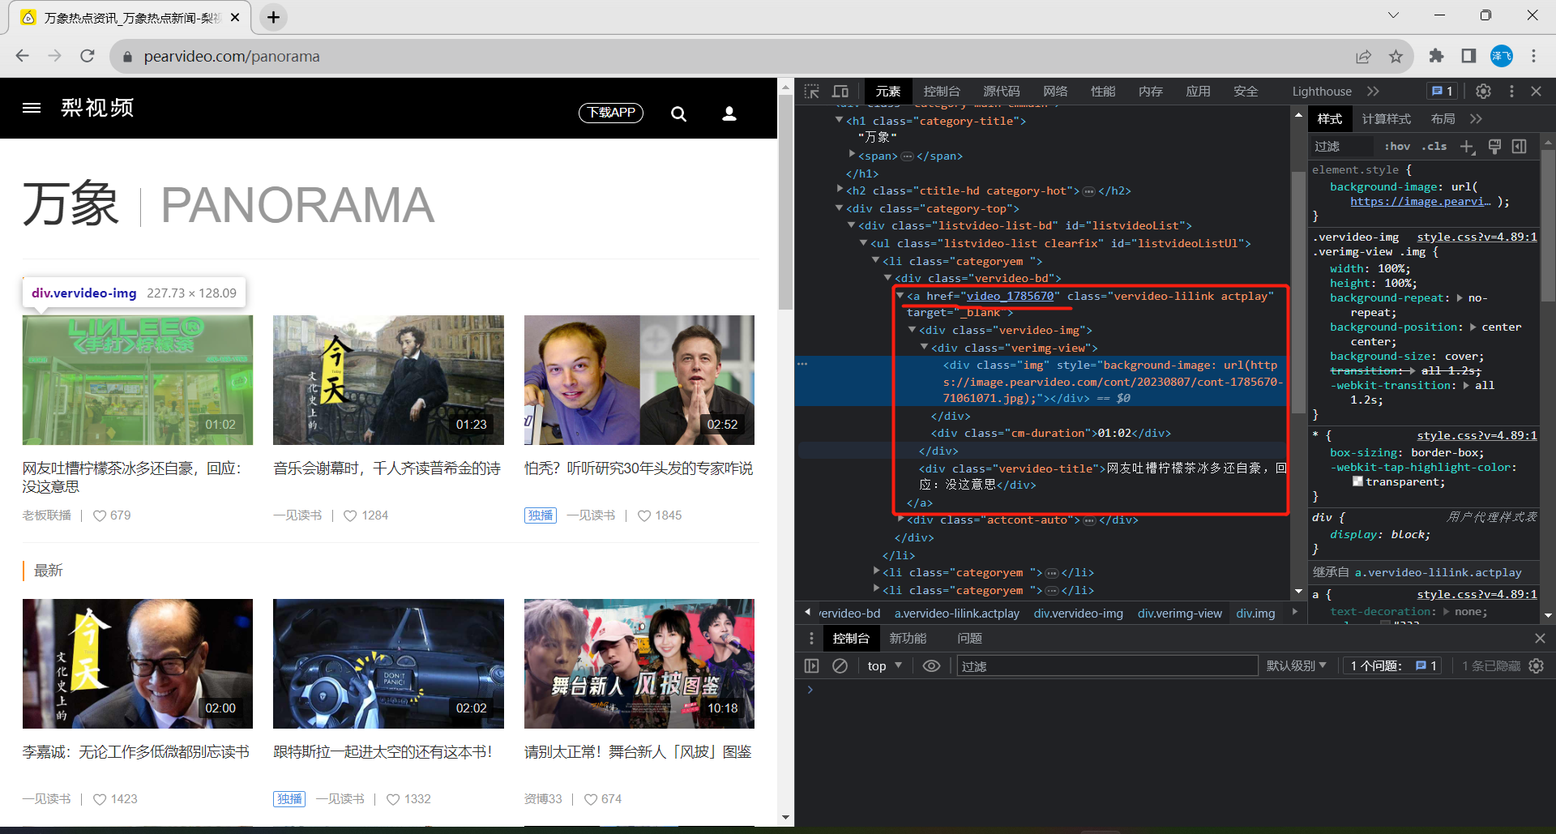Open the console drawer three-dot menu
Screen dimensions: 1556x834
point(811,639)
